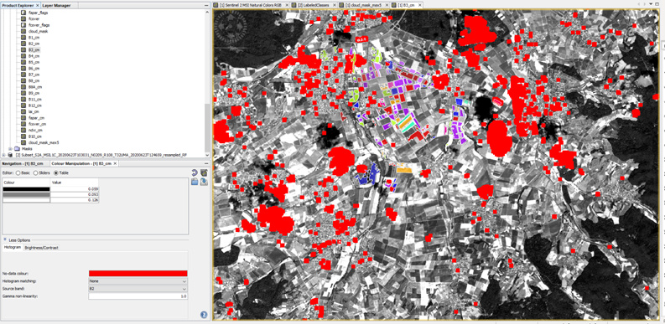Click the Gamma non-linearity input field

tap(138, 296)
